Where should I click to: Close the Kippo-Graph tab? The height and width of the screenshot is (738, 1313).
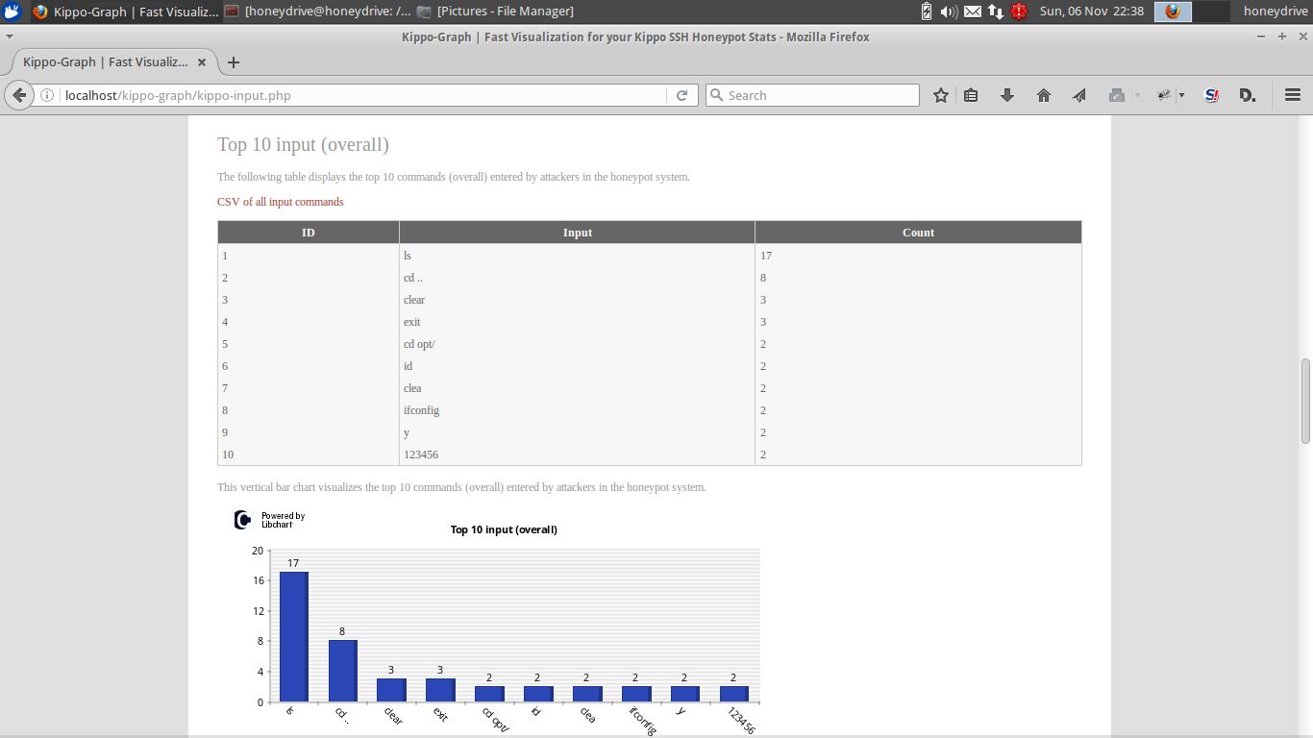tap(202, 62)
